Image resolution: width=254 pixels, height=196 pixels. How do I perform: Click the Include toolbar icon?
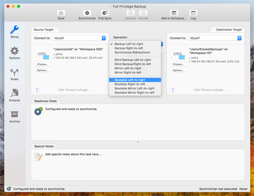143,13
